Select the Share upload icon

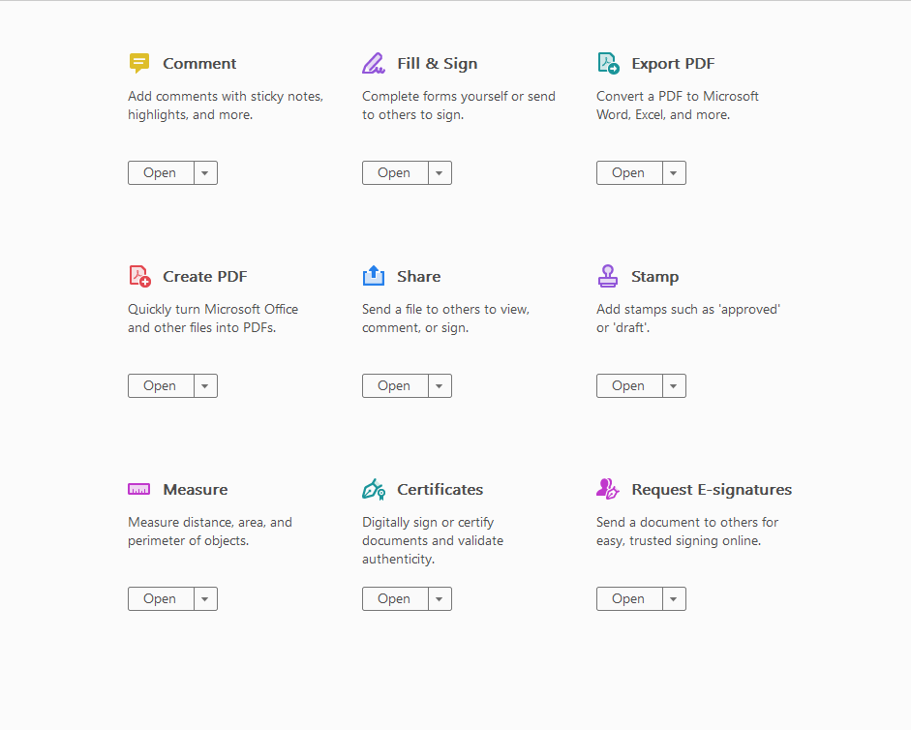(x=374, y=275)
